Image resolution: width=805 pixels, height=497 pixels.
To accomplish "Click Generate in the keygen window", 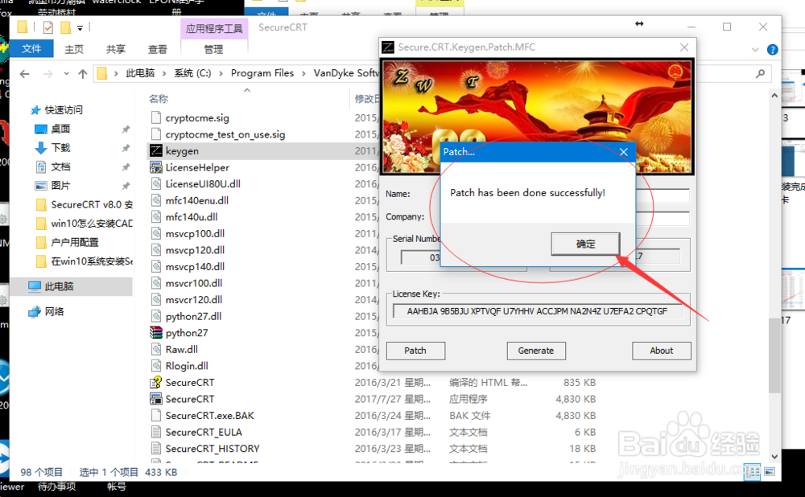I will pyautogui.click(x=536, y=351).
